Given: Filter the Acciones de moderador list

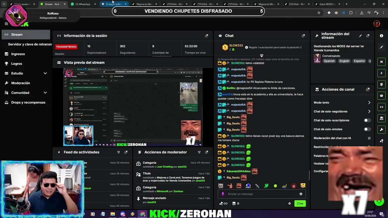Looking at the screenshot, I should click(x=199, y=152).
